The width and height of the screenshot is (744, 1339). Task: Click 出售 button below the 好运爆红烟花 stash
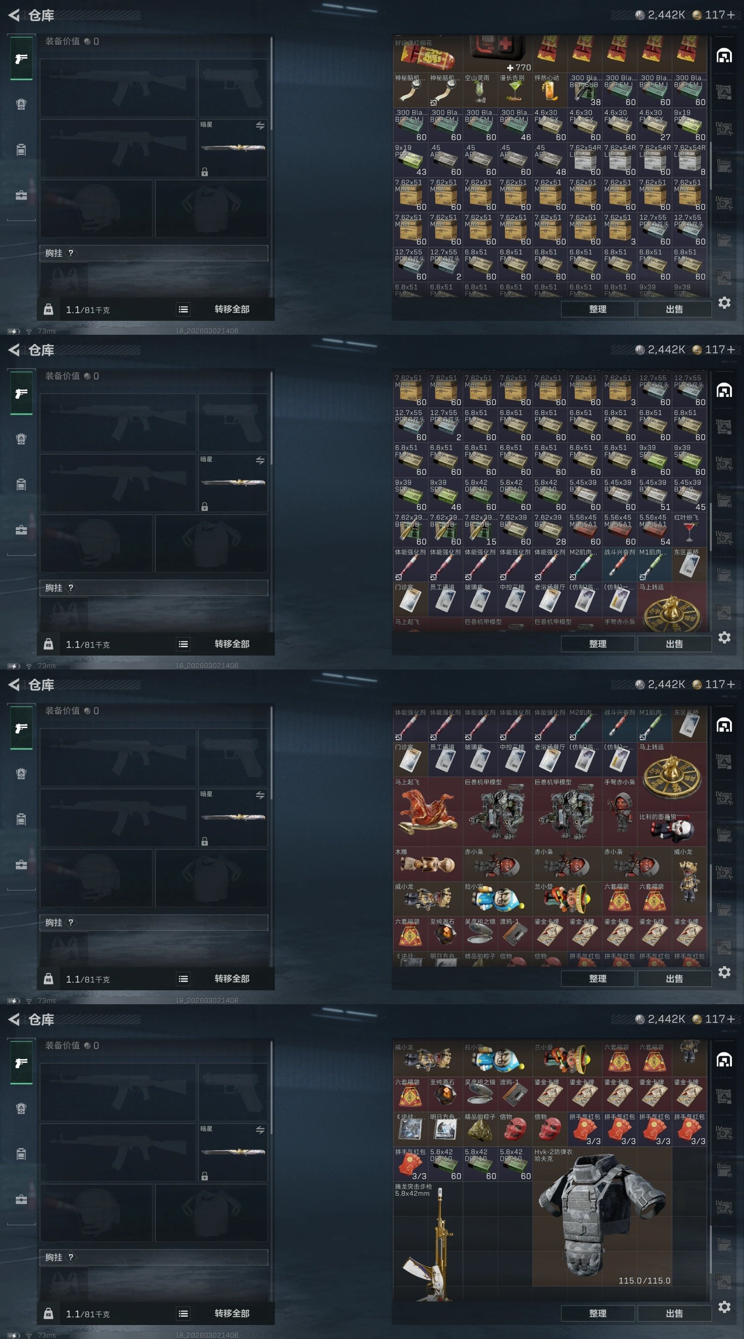coord(674,309)
